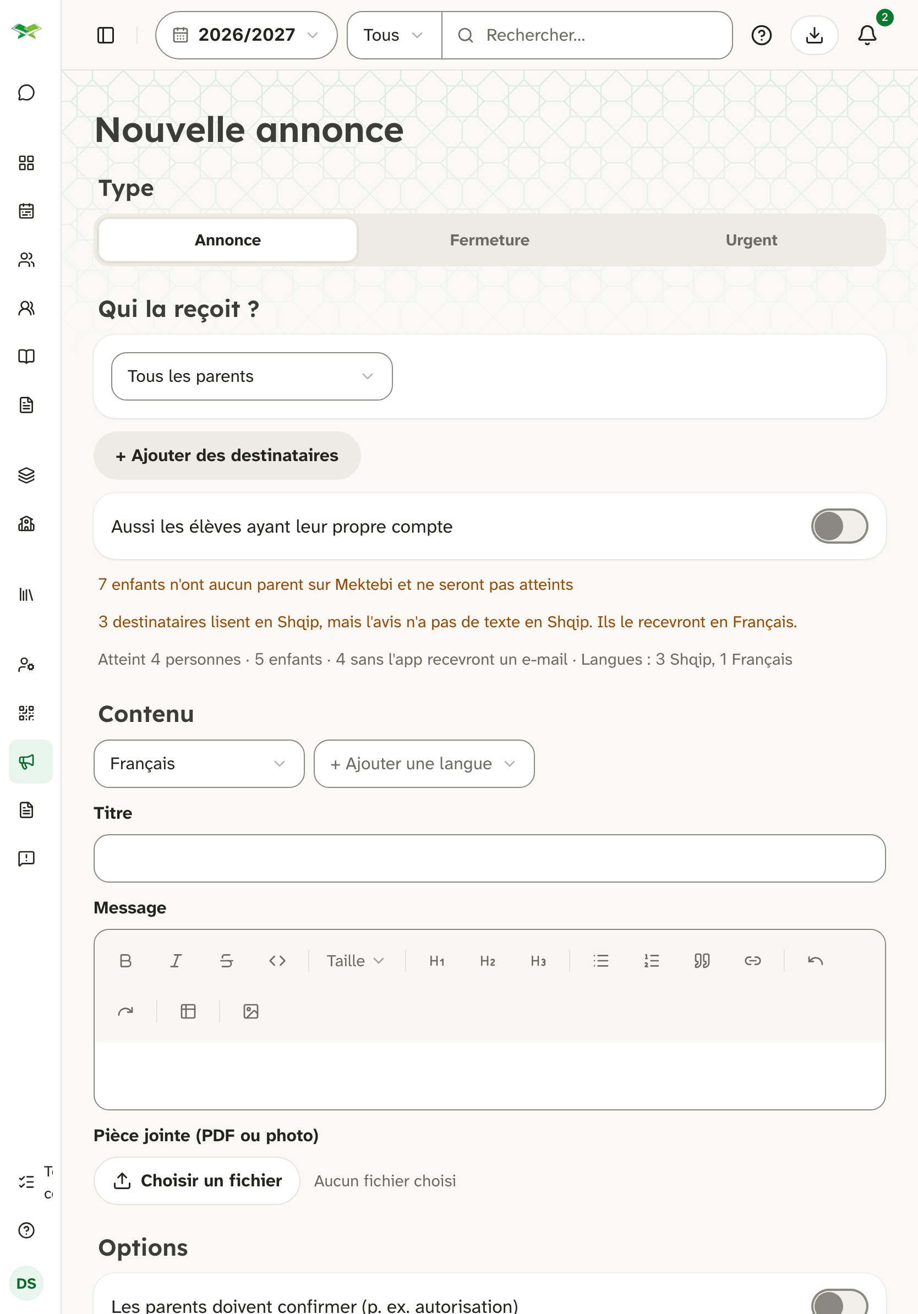This screenshot has height=1314, width=918.
Task: Toggle the sidebar panel icon
Action: point(105,35)
